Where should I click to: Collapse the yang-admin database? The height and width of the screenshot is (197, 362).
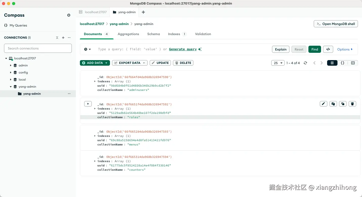pos(11,87)
